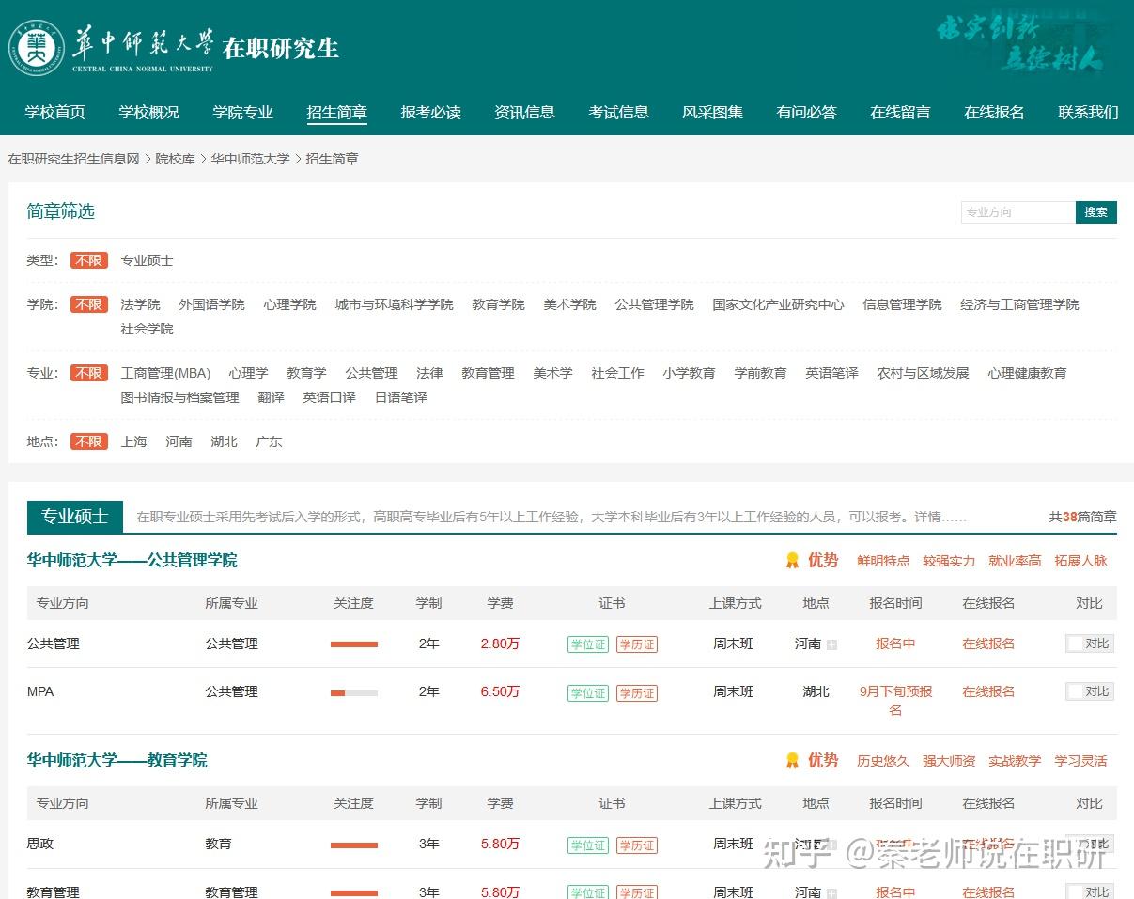The width and height of the screenshot is (1134, 899).
Task: Filter by 工商管理(MBA) major
Action: (x=166, y=373)
